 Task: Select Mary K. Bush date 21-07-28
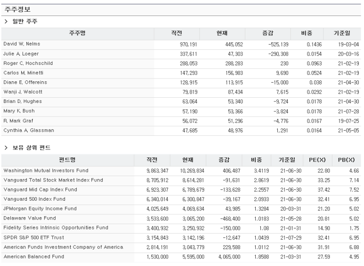coord(348,111)
